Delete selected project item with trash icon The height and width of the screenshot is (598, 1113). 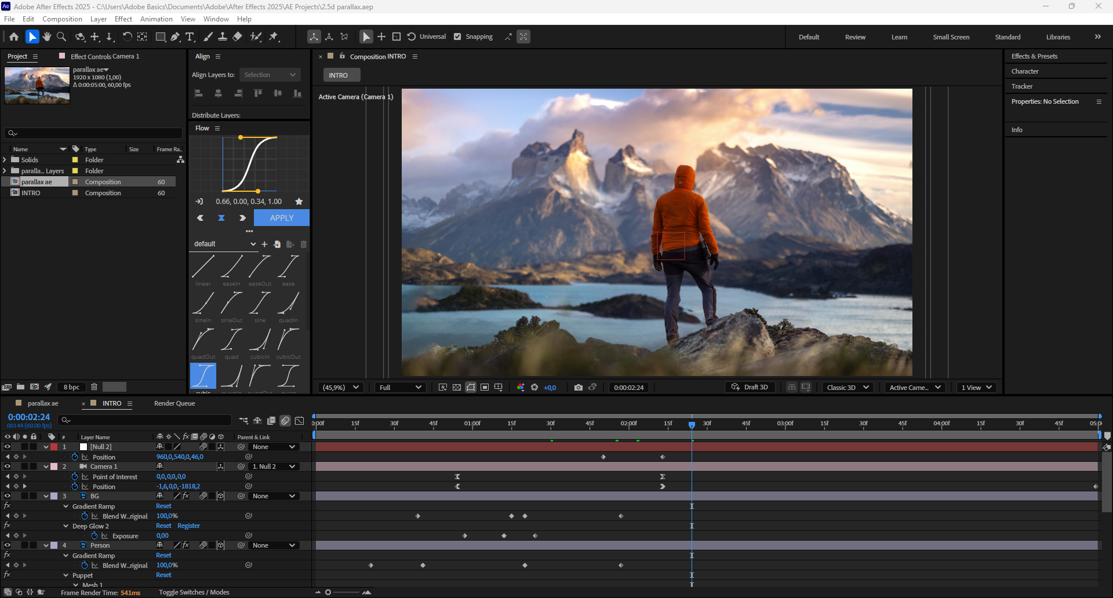[x=94, y=386]
